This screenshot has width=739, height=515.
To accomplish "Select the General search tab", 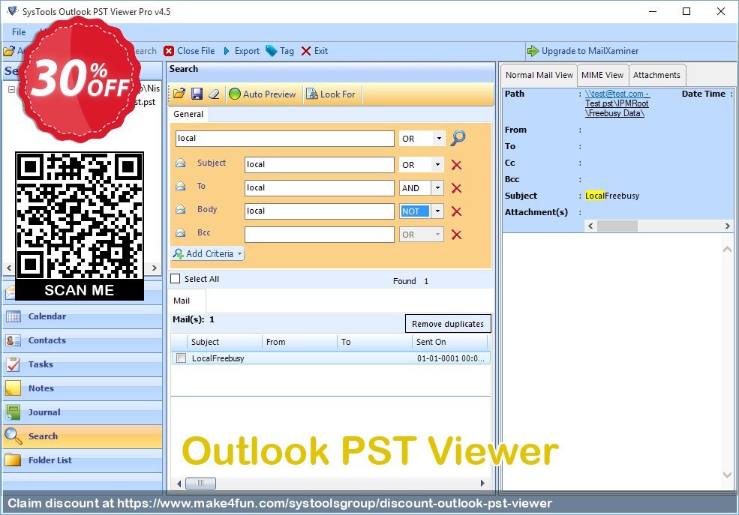I will tap(188, 114).
